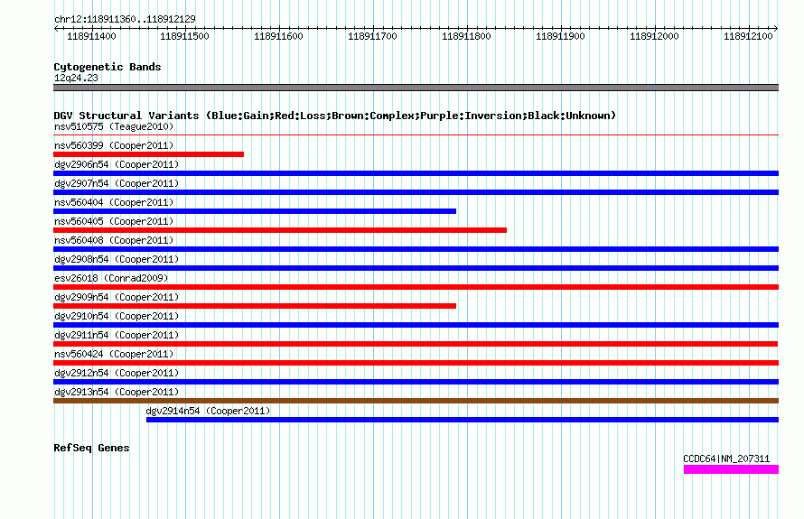Click the blue dgv2906n54 gain bar

point(416,173)
